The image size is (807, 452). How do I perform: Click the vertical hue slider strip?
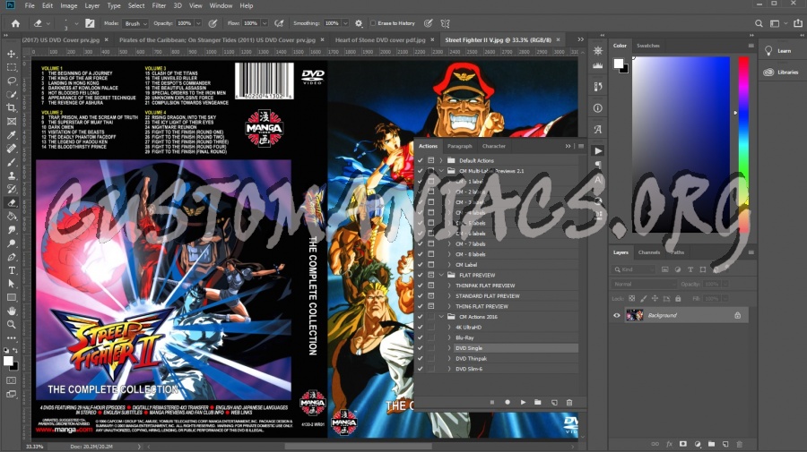click(x=743, y=144)
